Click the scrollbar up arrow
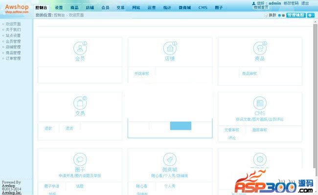 316,21
